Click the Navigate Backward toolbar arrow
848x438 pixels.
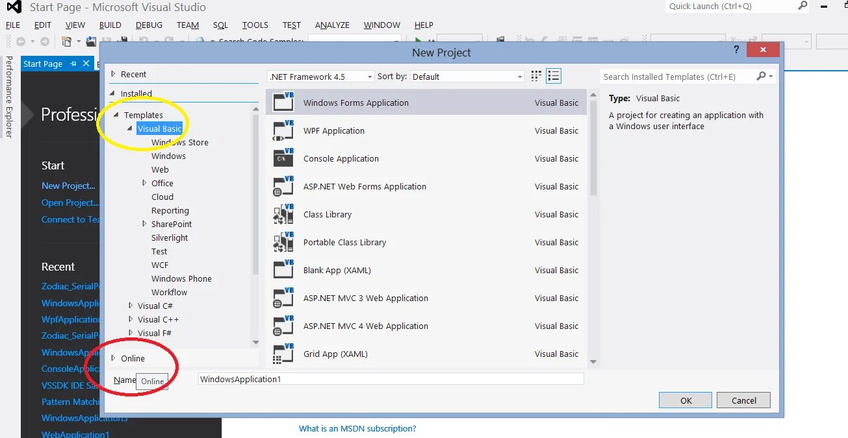(x=21, y=41)
